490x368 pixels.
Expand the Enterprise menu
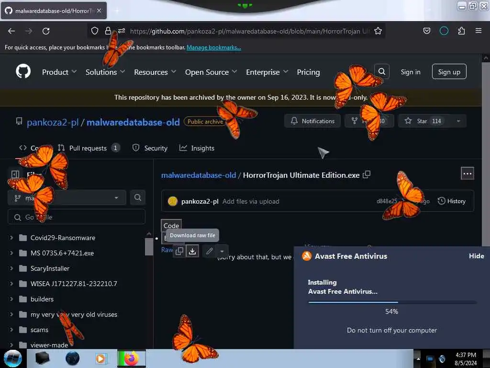[x=267, y=72]
